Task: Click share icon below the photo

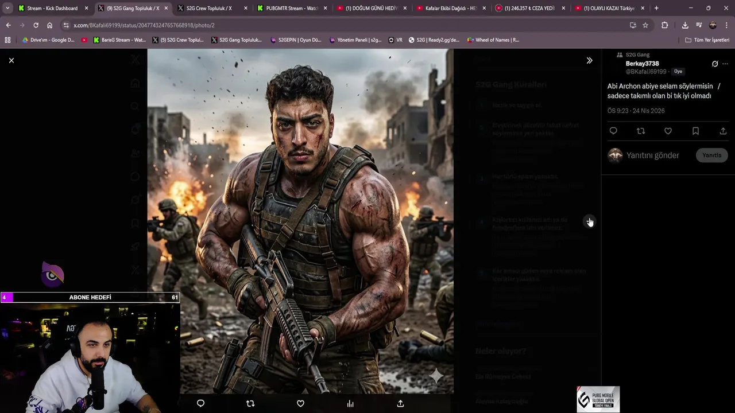Action: tap(400, 403)
